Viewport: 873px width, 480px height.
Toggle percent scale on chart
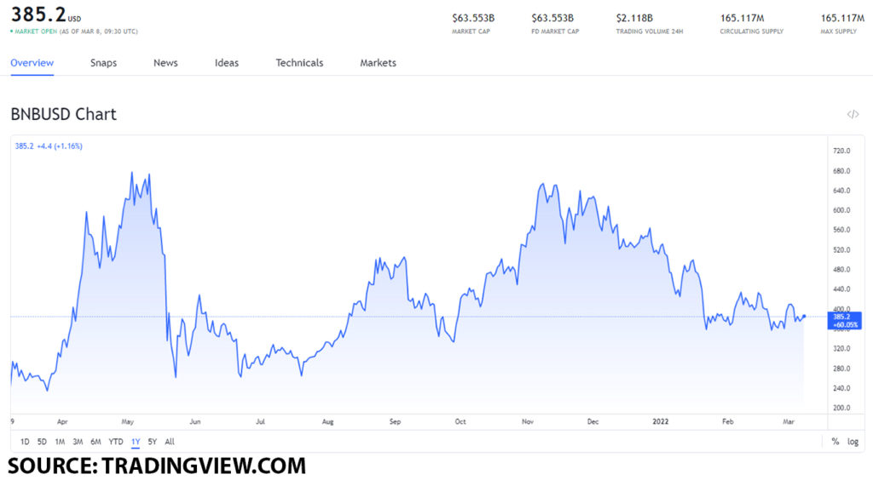(x=835, y=442)
